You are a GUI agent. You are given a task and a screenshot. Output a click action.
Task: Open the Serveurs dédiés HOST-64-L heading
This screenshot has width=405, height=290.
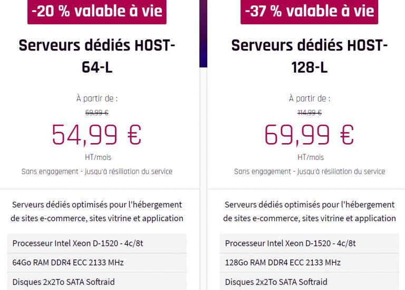pyautogui.click(x=97, y=56)
